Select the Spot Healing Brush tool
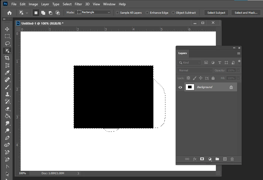Image resolution: width=263 pixels, height=180 pixels. click(x=7, y=80)
